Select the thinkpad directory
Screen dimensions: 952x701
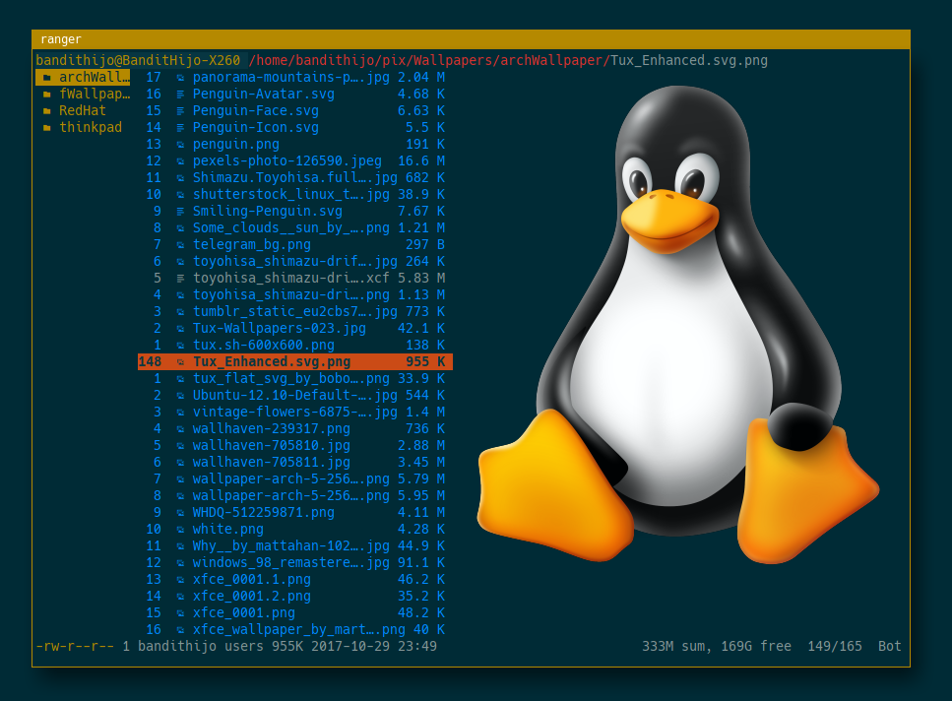(x=91, y=128)
